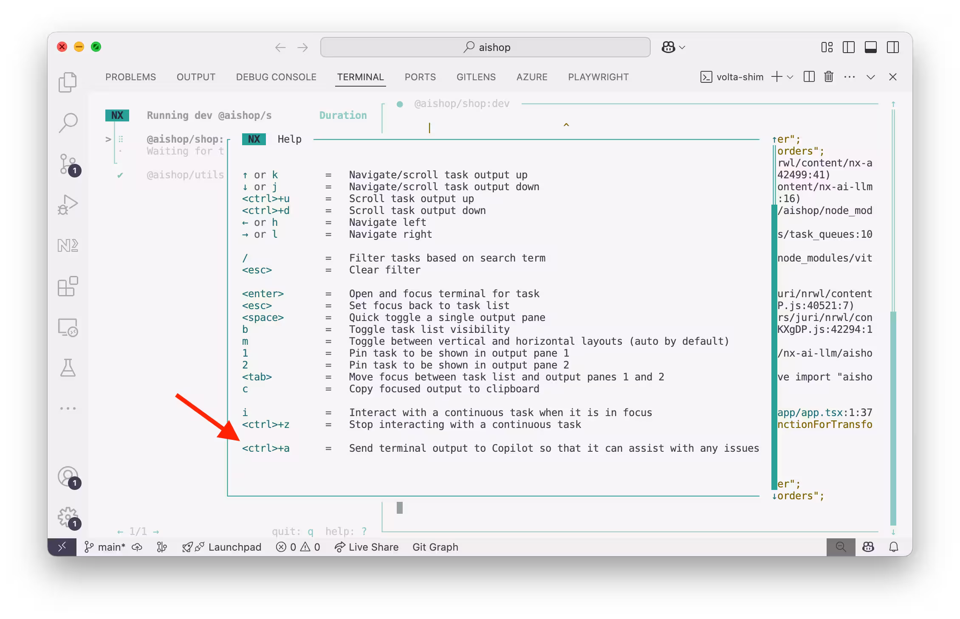Image resolution: width=960 pixels, height=619 pixels.
Task: Kill terminal using the trash icon
Action: (828, 77)
